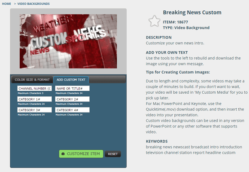Click the Reset button
Viewport: 249px width, 172px height.
[113, 154]
